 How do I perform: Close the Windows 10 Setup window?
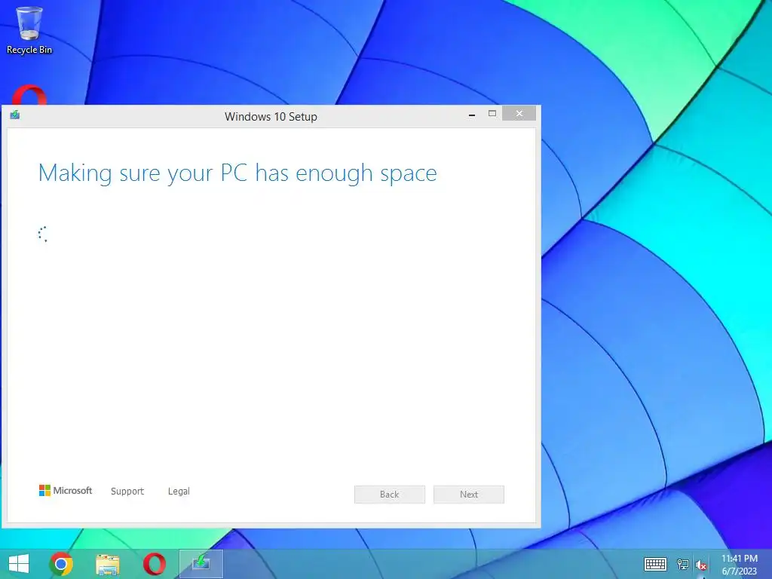click(519, 114)
